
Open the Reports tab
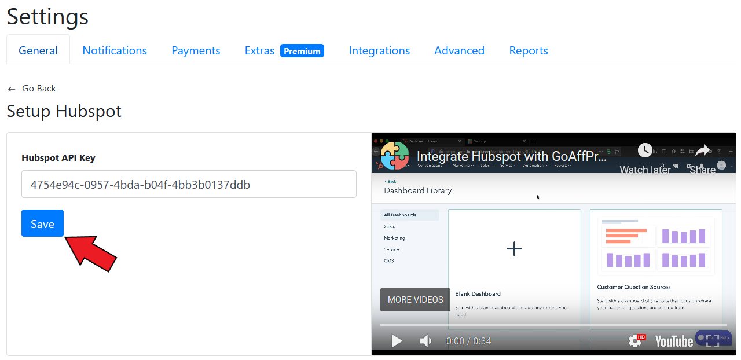click(529, 50)
